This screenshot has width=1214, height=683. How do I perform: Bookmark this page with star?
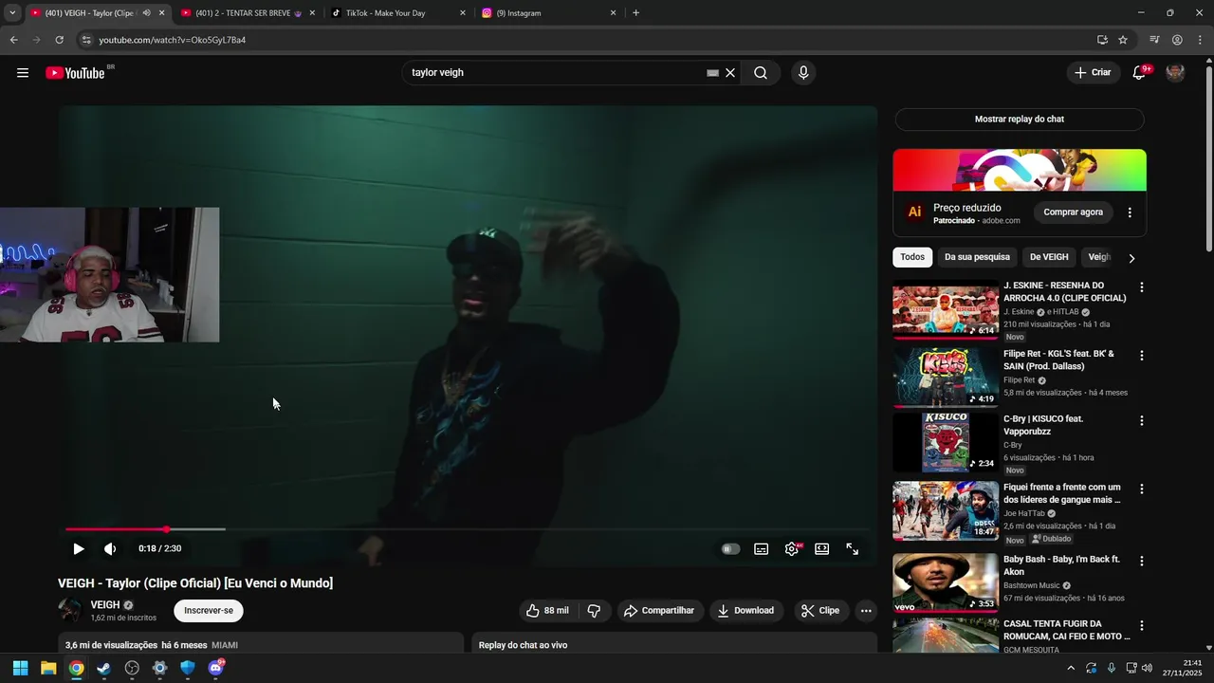point(1123,40)
